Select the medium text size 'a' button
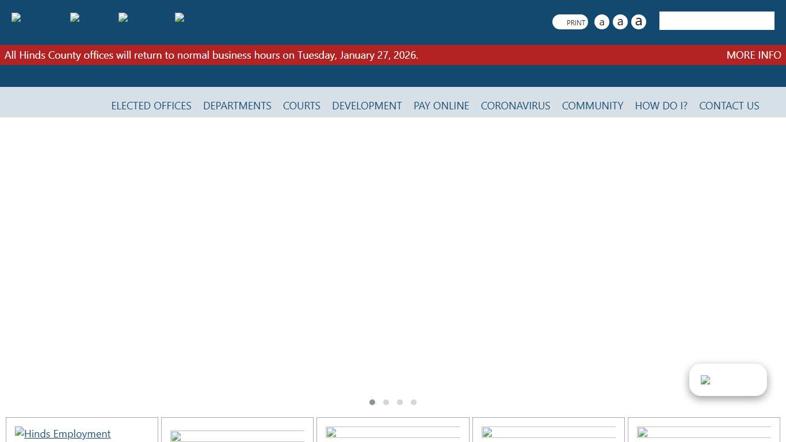Viewport: 786px width, 442px height. (x=620, y=22)
